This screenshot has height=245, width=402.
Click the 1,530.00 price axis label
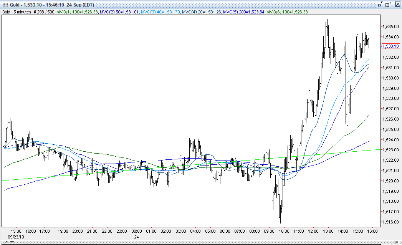tap(390, 78)
